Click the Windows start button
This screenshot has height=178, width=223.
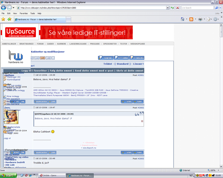coord(8,175)
